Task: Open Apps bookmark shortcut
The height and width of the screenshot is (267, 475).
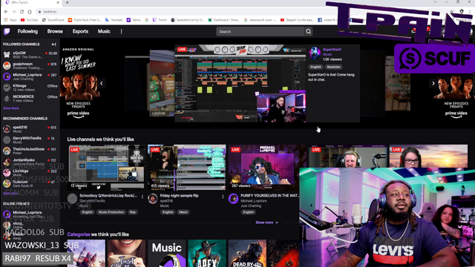Action: 10,20
